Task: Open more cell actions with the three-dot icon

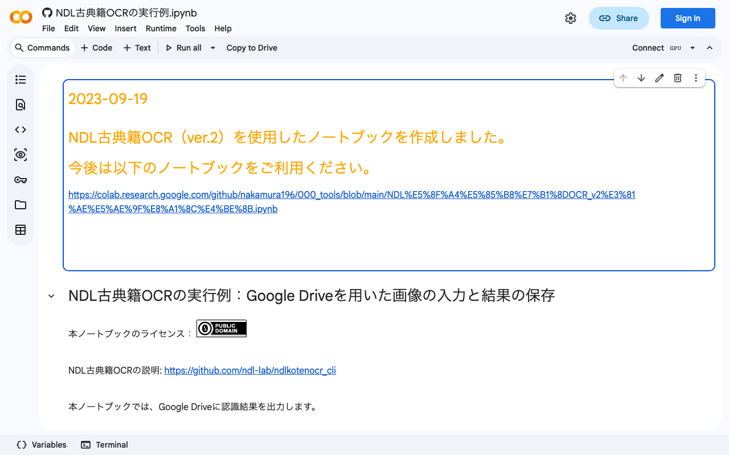Action: click(696, 78)
